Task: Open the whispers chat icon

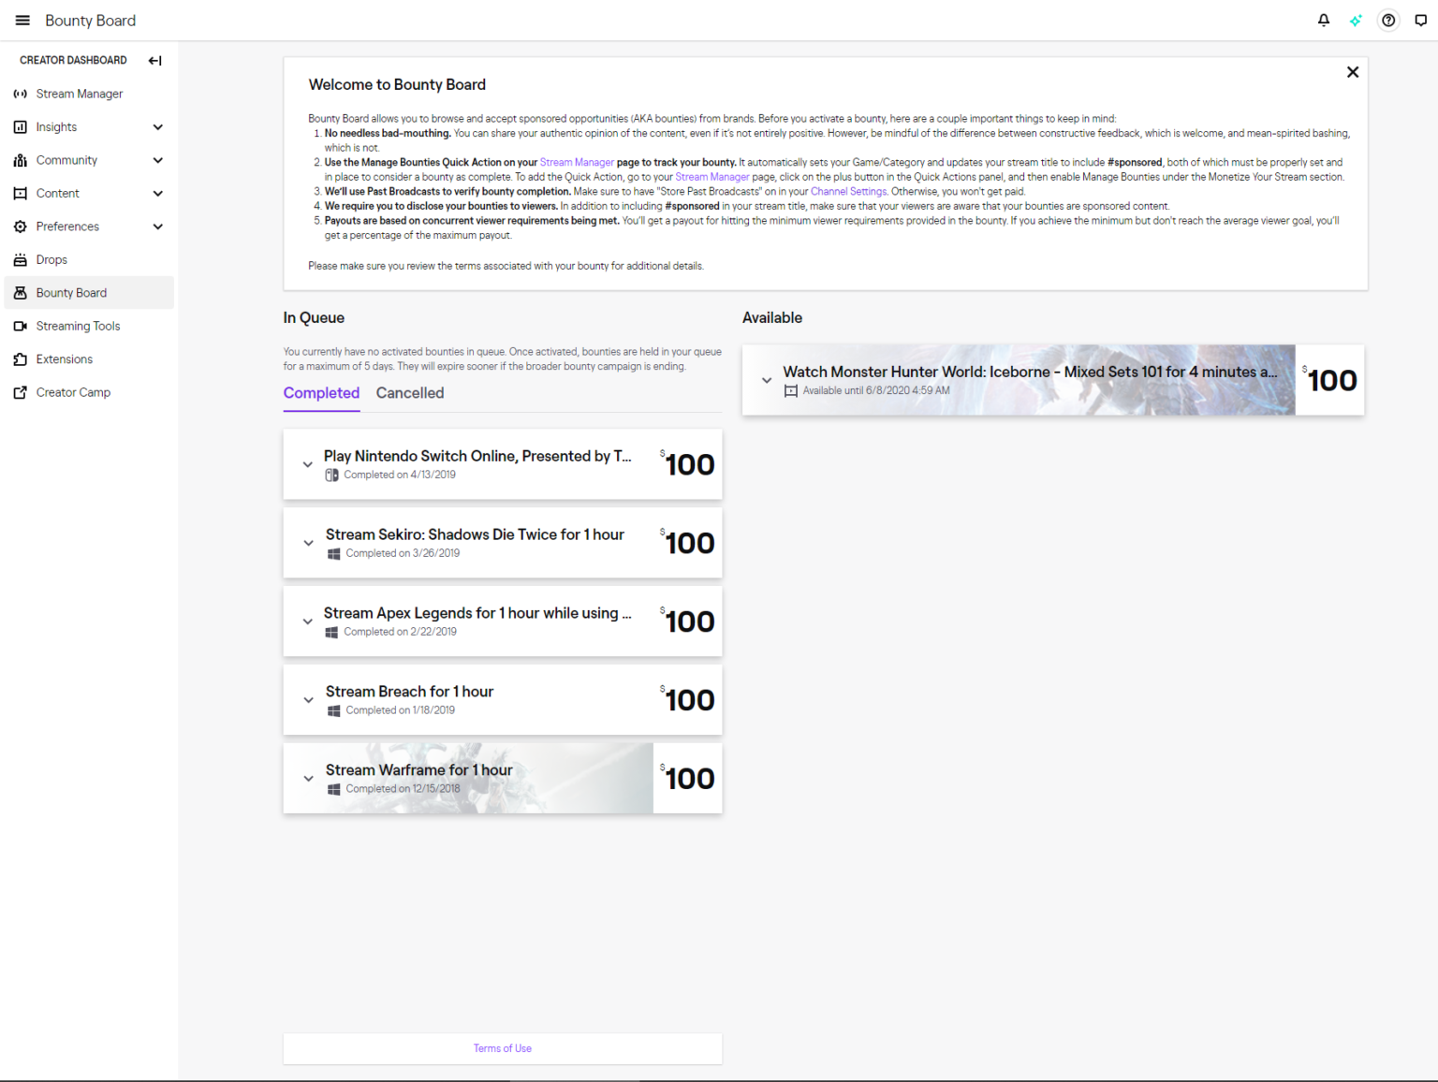Action: coord(1421,20)
